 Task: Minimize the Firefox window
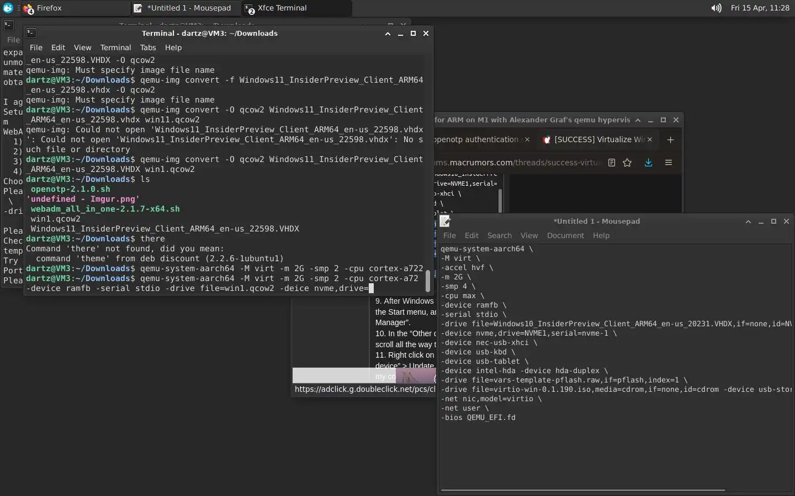pyautogui.click(x=650, y=120)
